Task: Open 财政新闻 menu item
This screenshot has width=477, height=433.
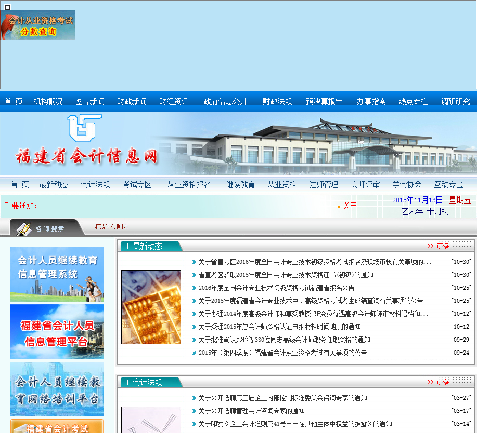Action: point(132,101)
